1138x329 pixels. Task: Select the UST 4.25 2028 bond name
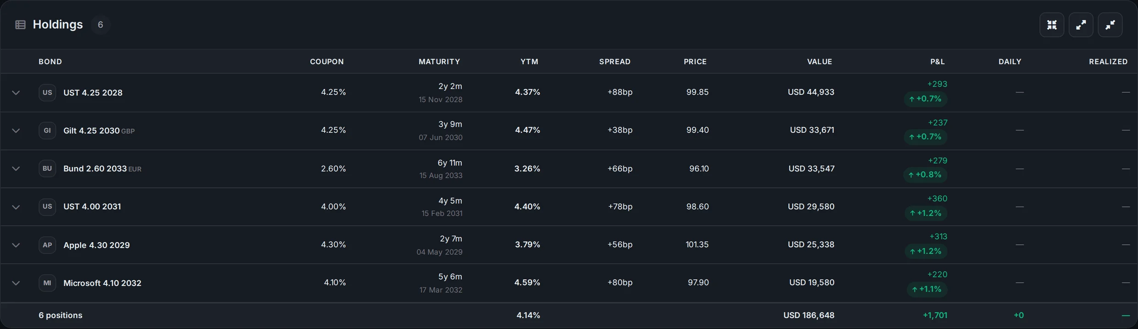pyautogui.click(x=93, y=93)
